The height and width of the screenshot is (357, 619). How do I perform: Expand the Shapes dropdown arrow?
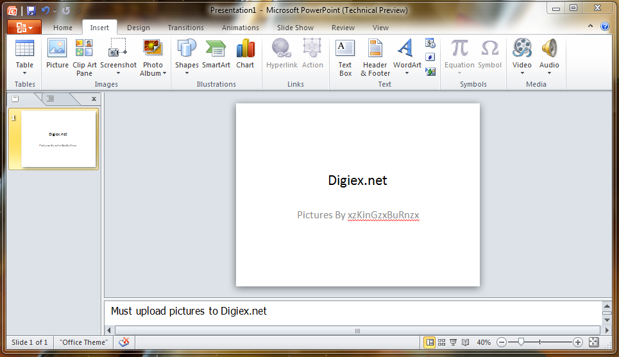pos(187,73)
